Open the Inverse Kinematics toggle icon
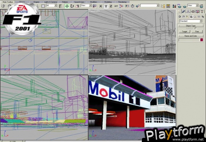 coord(121,6)
